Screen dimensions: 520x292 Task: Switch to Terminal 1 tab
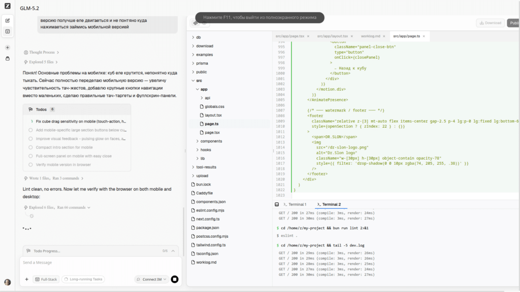tap(295, 205)
